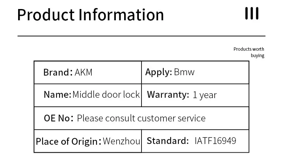This screenshot has height=156, width=283.
Task: Select the Warranty label
Action: [x=168, y=94]
